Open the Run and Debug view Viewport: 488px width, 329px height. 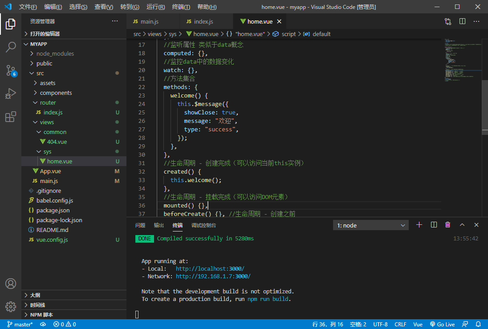pos(11,93)
